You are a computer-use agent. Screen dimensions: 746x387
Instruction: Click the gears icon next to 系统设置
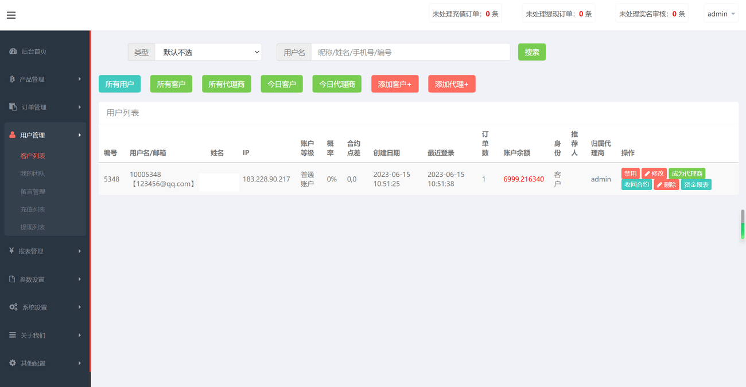click(13, 307)
